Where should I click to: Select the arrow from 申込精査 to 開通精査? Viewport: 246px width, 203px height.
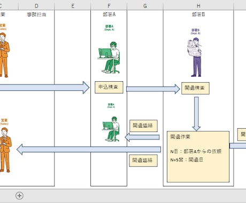(153, 89)
